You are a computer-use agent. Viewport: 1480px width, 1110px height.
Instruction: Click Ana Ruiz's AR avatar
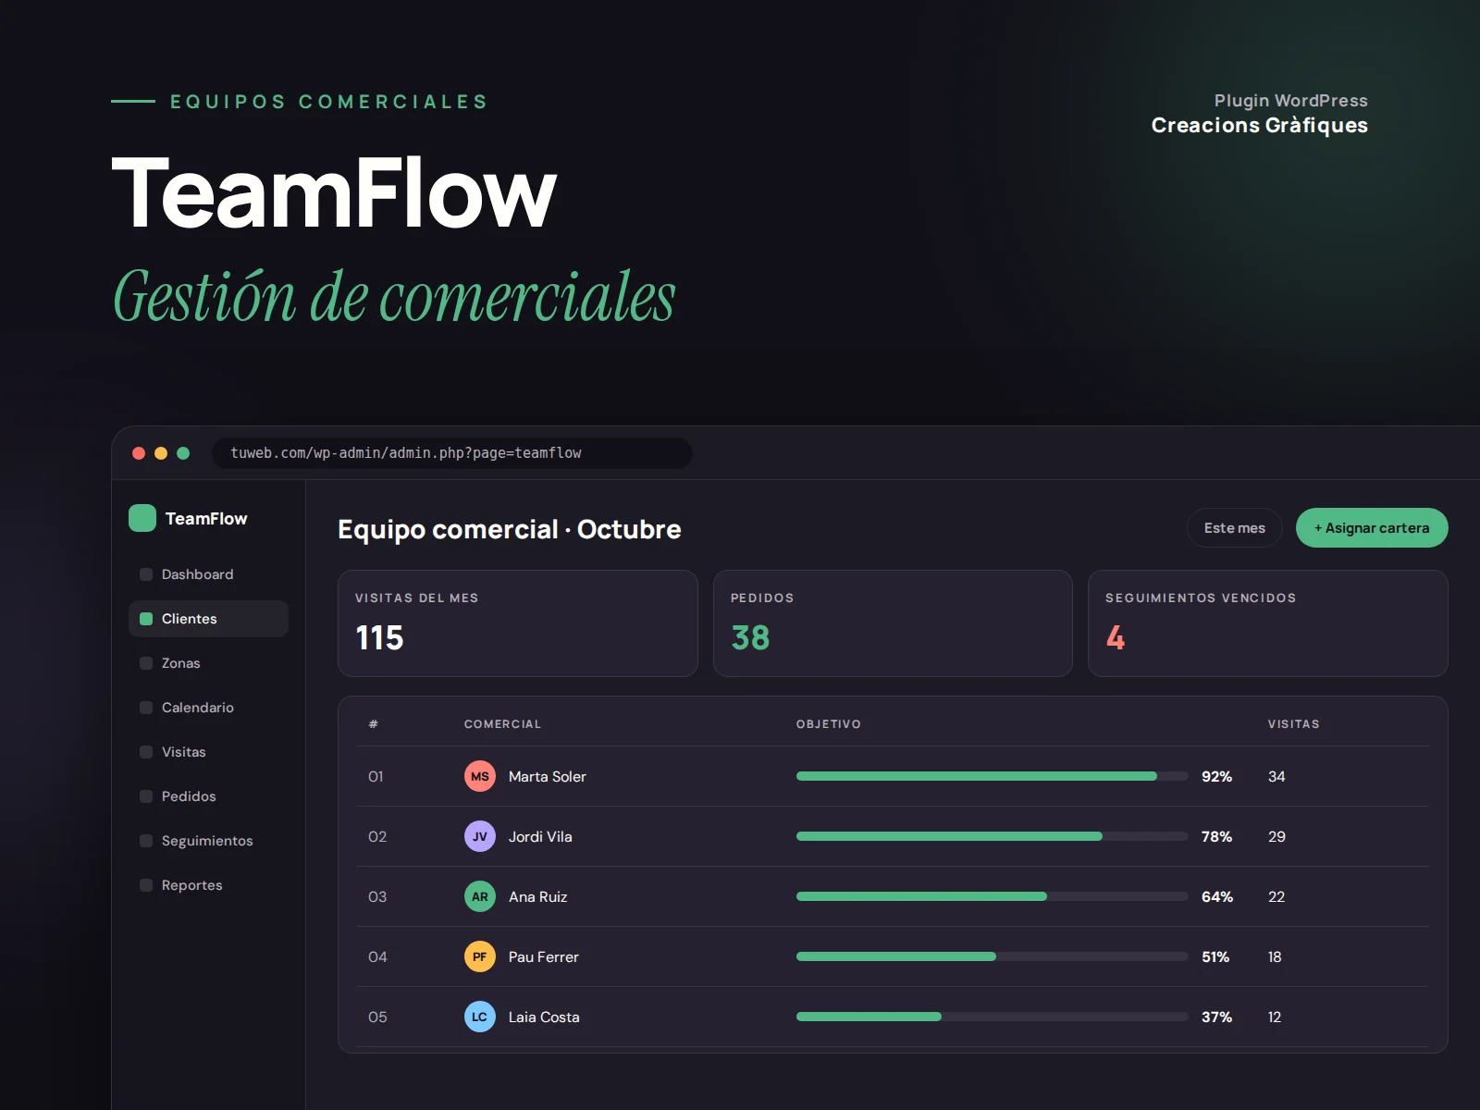479,896
